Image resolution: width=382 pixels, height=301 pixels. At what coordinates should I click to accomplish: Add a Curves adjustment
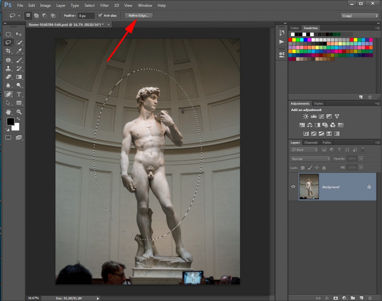click(x=321, y=116)
